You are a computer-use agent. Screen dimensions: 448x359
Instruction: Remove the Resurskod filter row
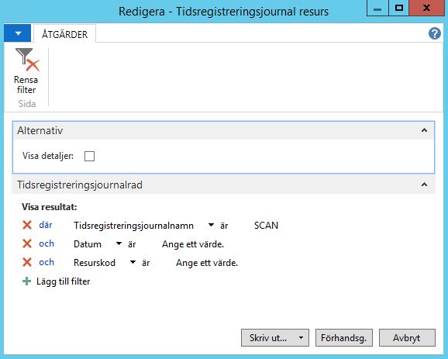coord(27,262)
